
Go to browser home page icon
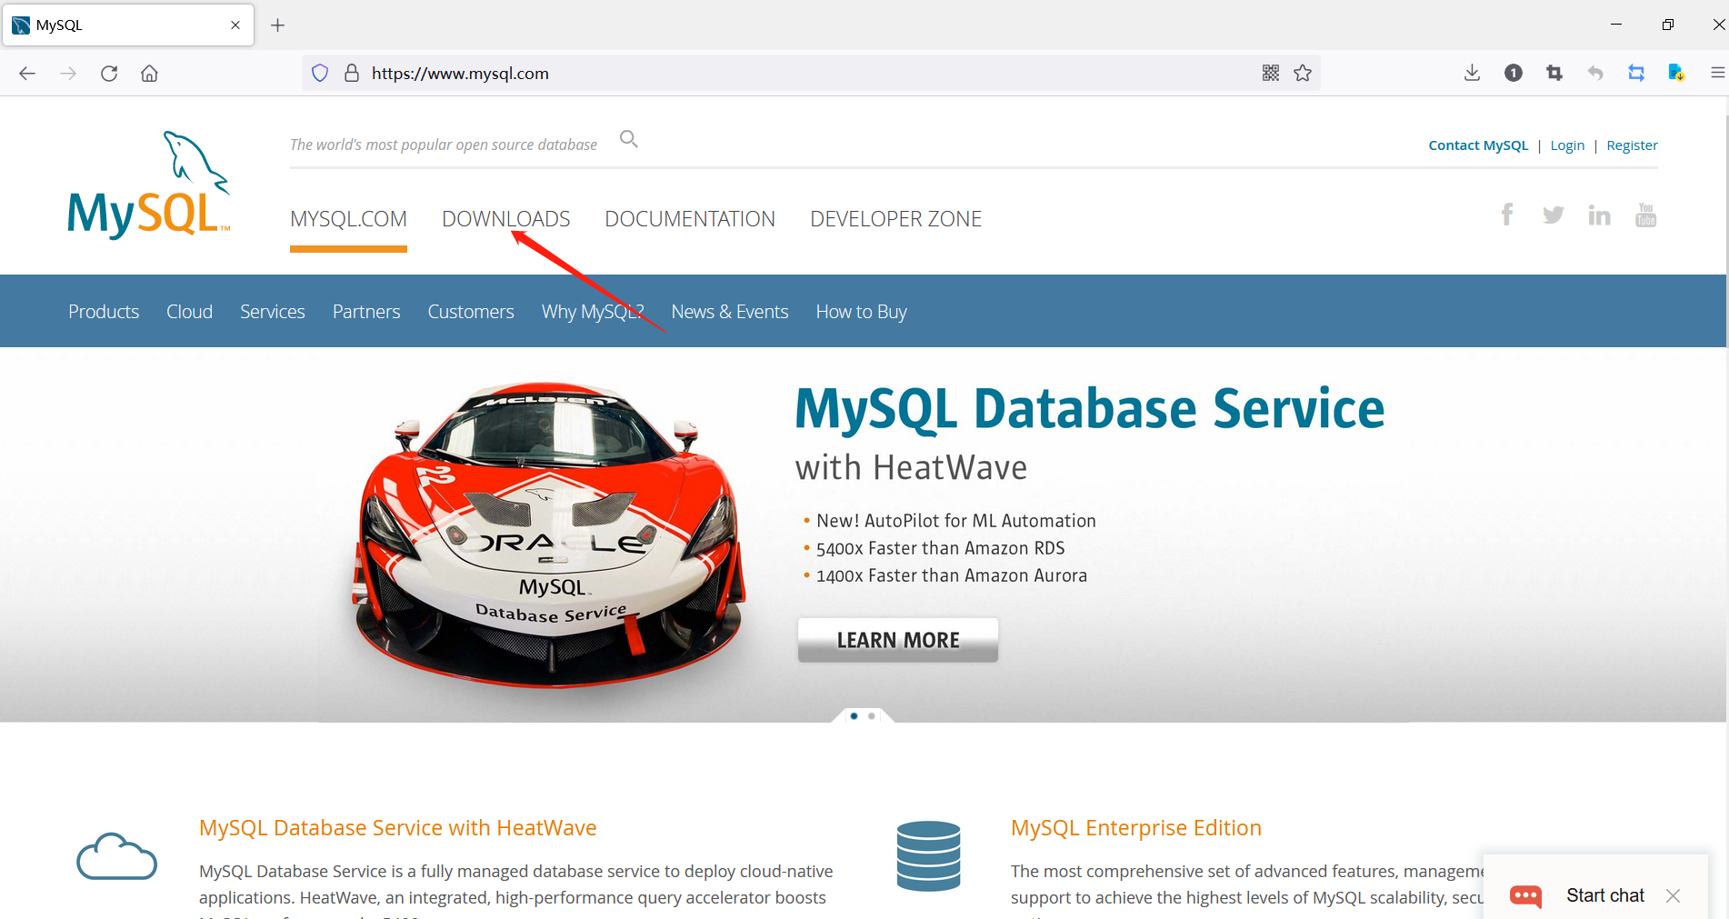150,74
